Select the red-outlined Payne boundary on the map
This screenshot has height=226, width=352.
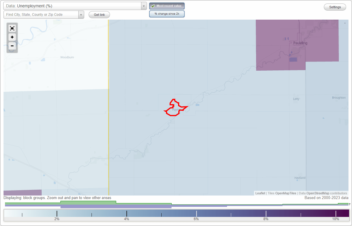[175, 109]
